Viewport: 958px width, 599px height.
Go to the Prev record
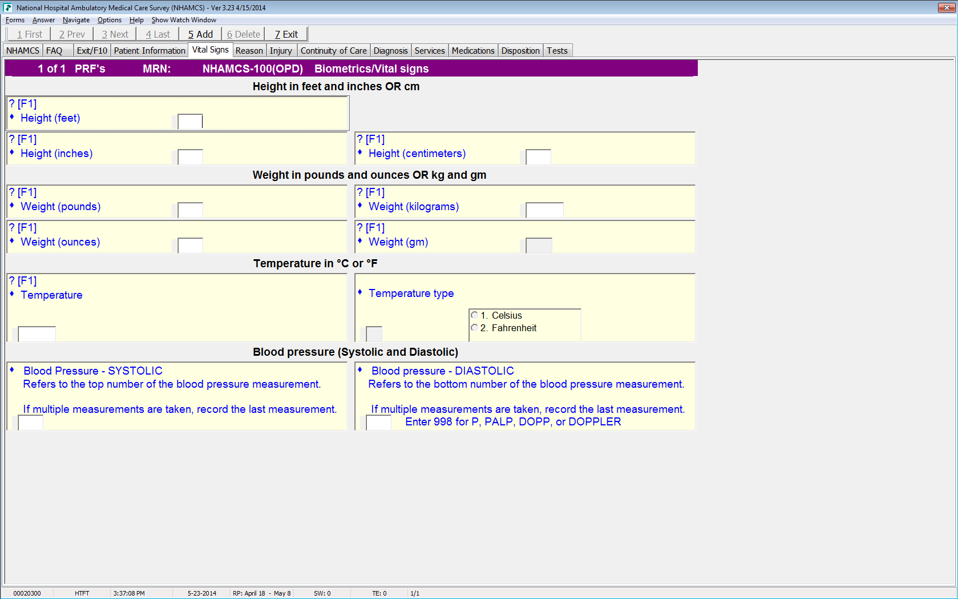72,34
